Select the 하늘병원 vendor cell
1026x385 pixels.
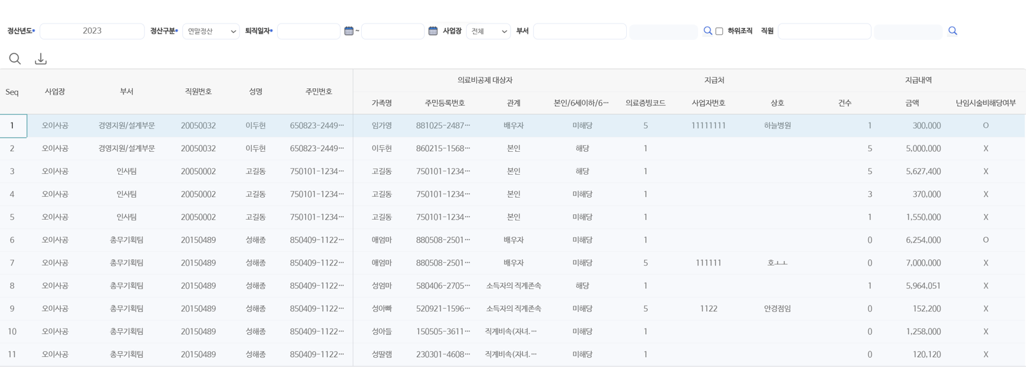pyautogui.click(x=777, y=126)
